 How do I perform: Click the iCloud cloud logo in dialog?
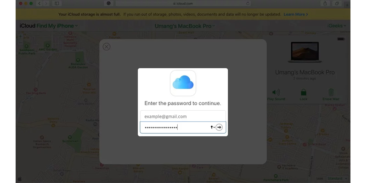tap(183, 83)
